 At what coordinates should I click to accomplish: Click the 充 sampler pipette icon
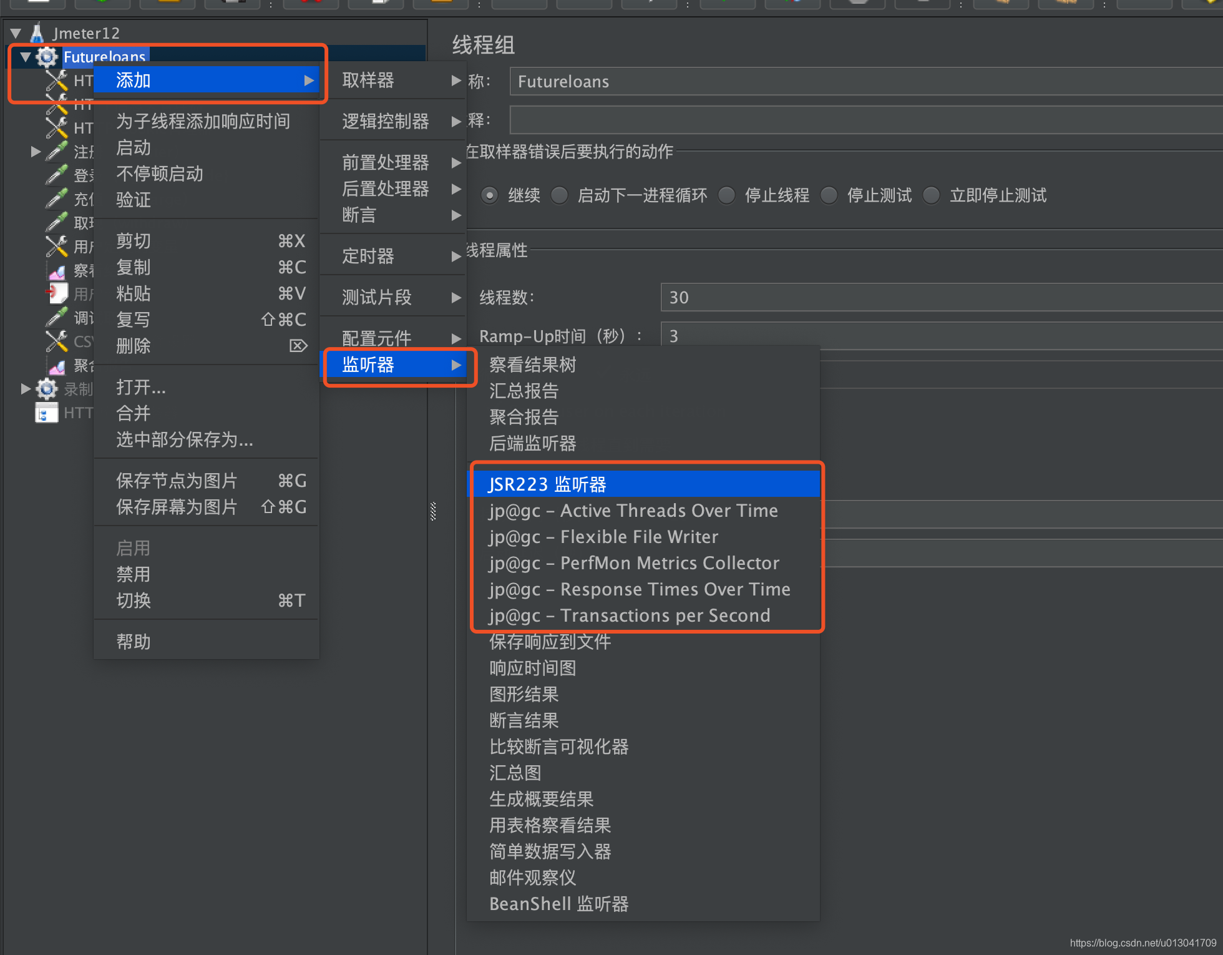tap(56, 198)
